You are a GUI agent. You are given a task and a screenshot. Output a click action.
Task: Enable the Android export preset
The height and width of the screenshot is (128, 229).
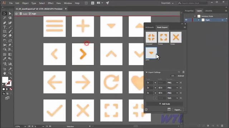181,76
